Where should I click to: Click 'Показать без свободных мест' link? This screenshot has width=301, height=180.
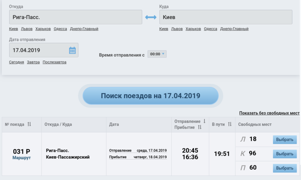pyautogui.click(x=269, y=113)
